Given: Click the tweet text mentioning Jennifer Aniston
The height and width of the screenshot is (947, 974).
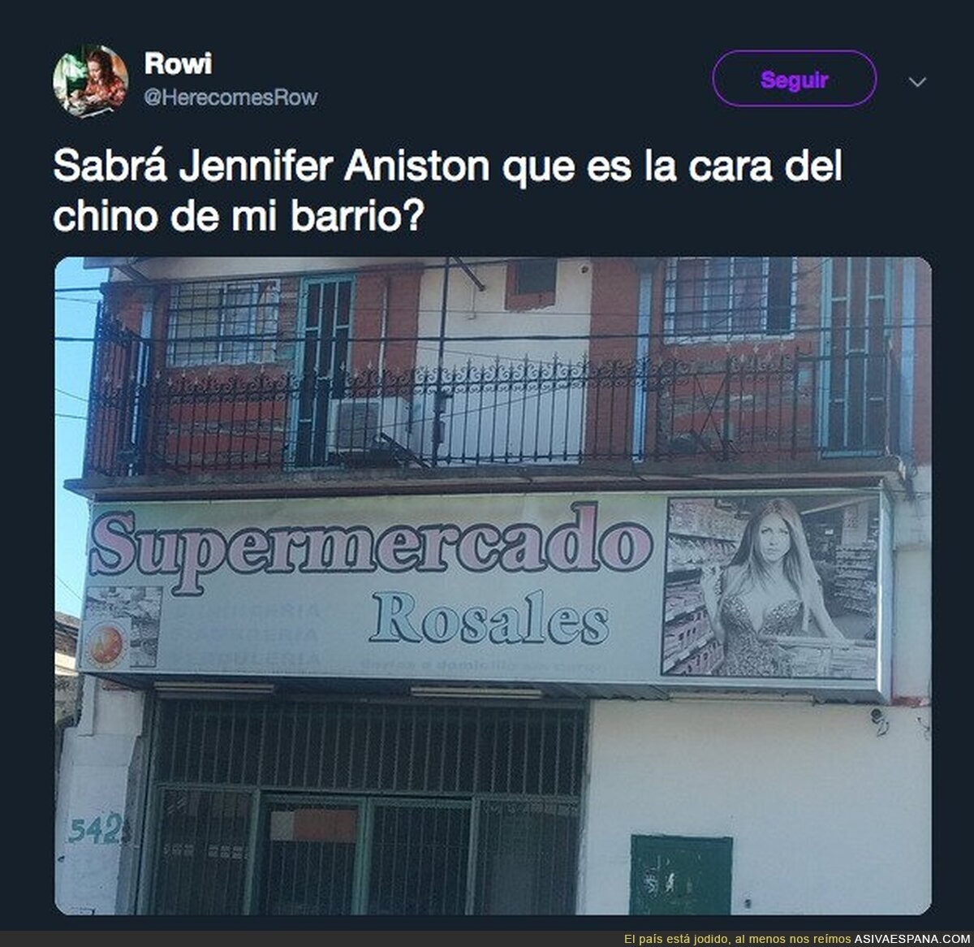Looking at the screenshot, I should pos(449,193).
